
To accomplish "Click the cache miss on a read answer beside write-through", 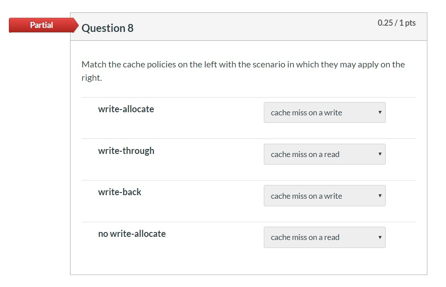I will pos(305,154).
